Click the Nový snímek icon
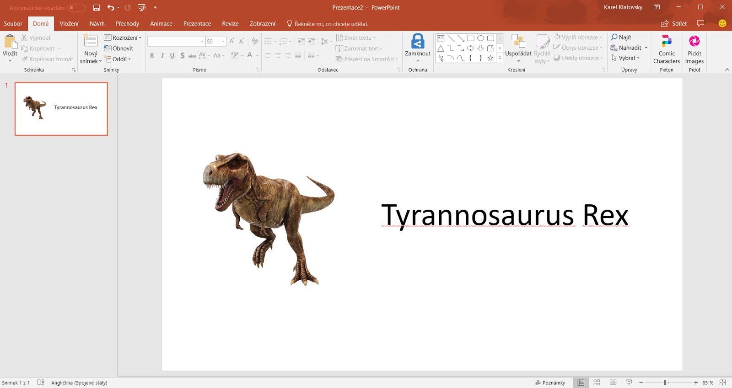732x388 pixels. (91, 41)
